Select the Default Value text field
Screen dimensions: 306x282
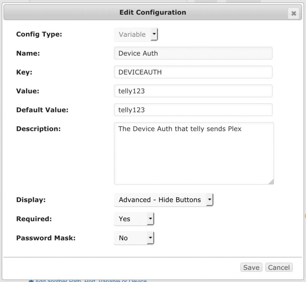193,110
